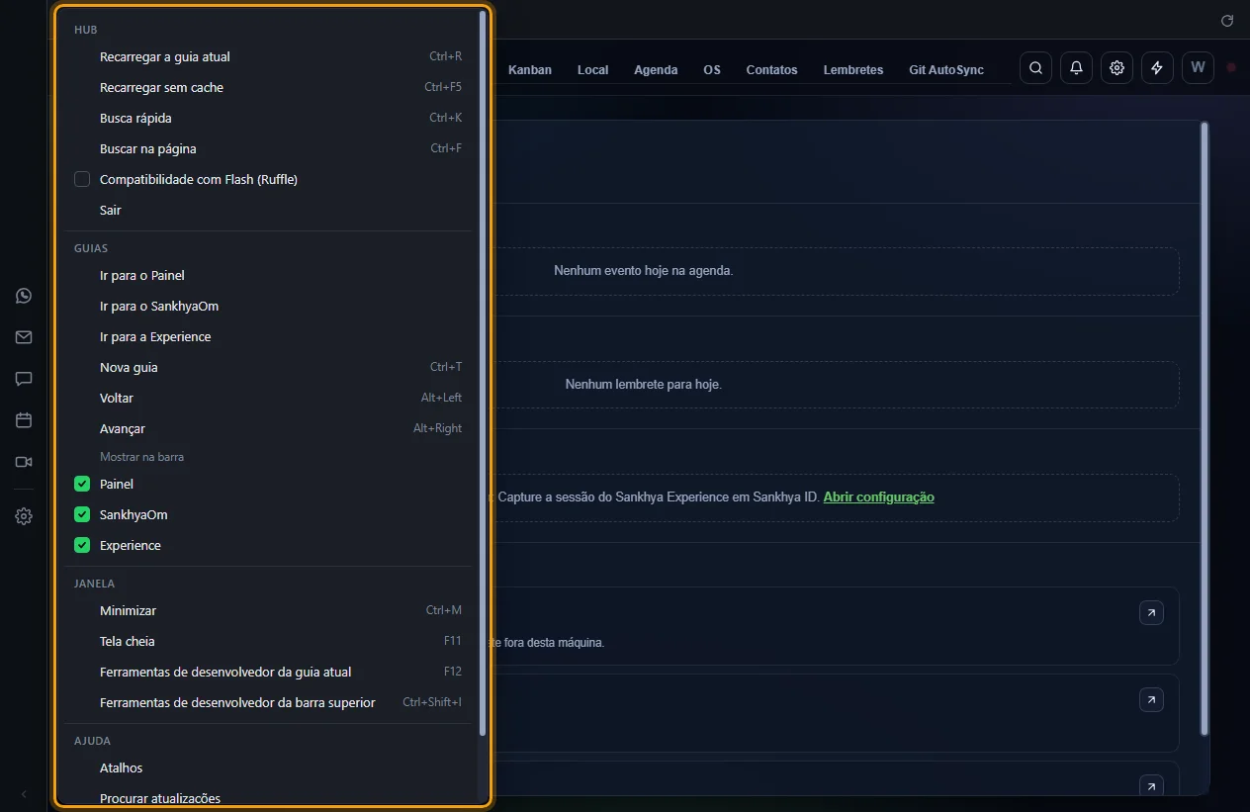1250x812 pixels.
Task: Click the red status dot beside W
Action: [1231, 68]
